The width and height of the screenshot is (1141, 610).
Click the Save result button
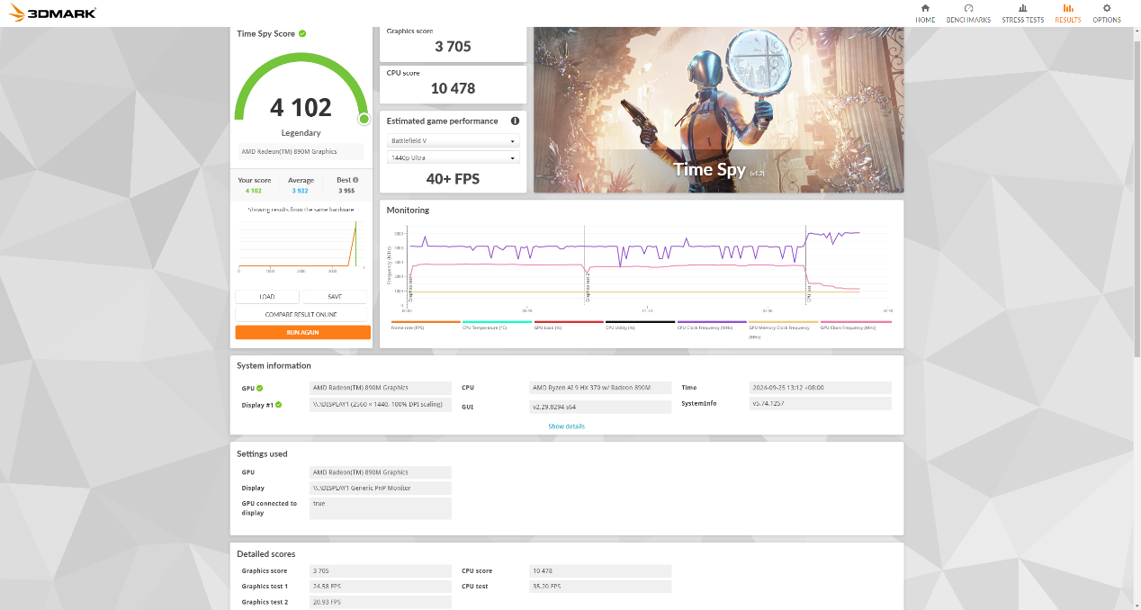tap(335, 297)
